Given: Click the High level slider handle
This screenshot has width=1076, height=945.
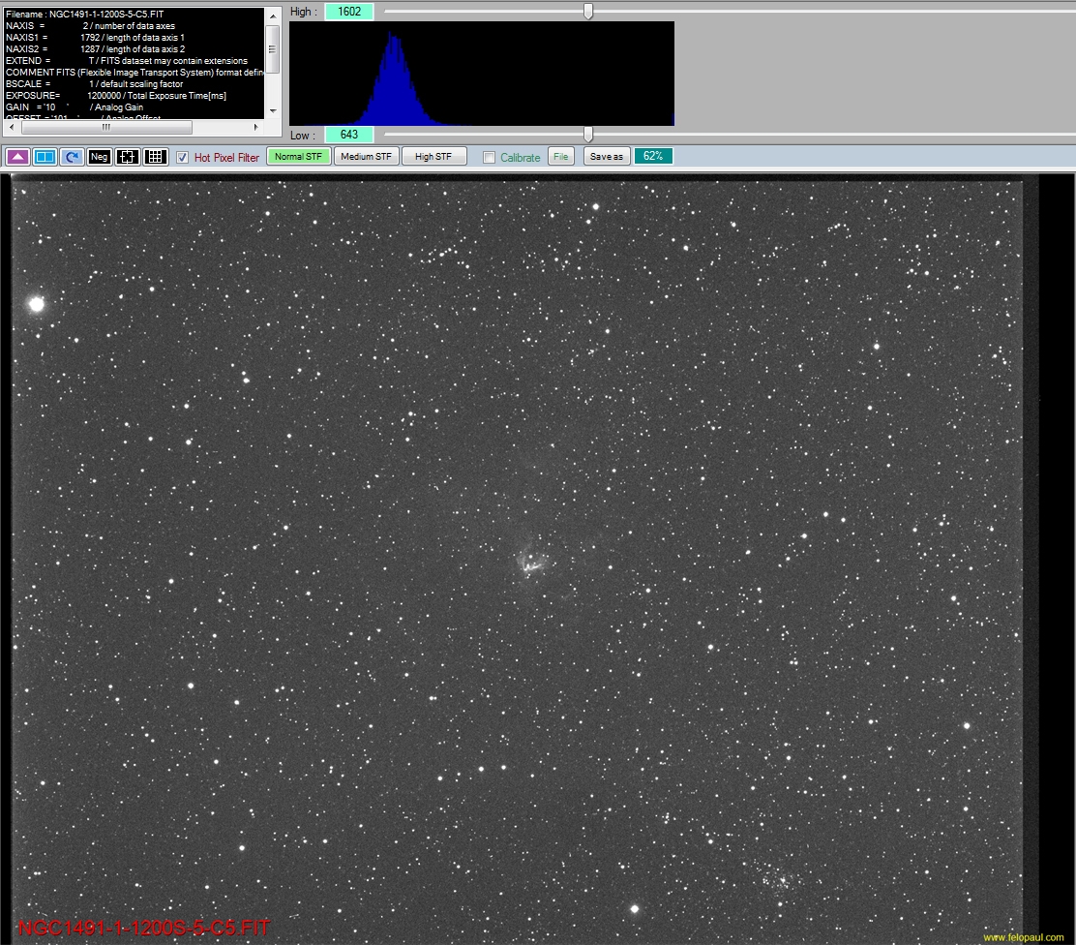Looking at the screenshot, I should 588,11.
